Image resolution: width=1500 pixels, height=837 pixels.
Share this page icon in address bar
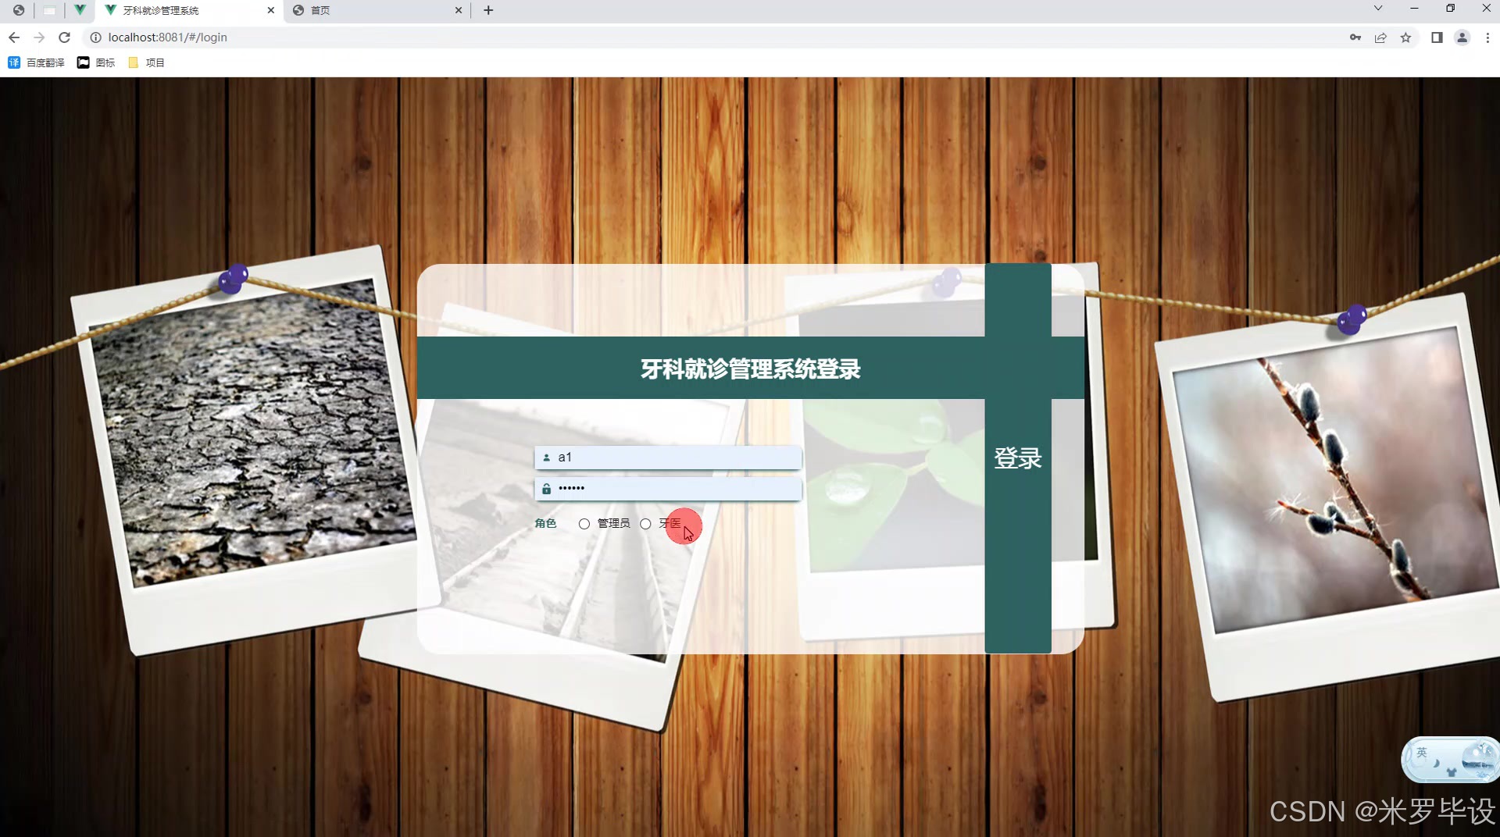[1380, 37]
